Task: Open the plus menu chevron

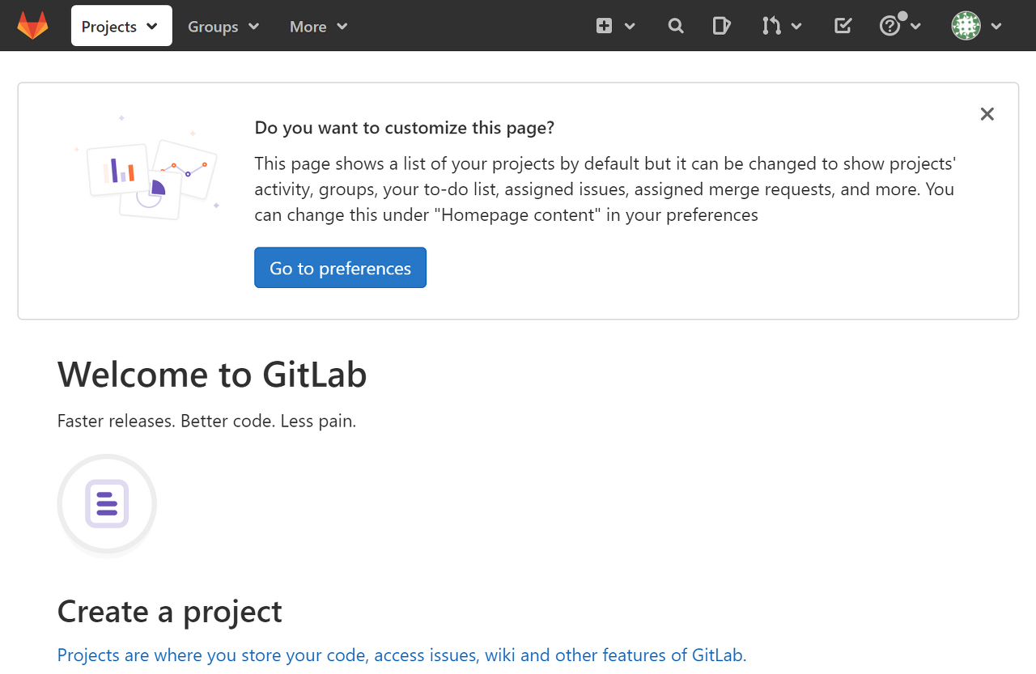Action: (x=629, y=25)
